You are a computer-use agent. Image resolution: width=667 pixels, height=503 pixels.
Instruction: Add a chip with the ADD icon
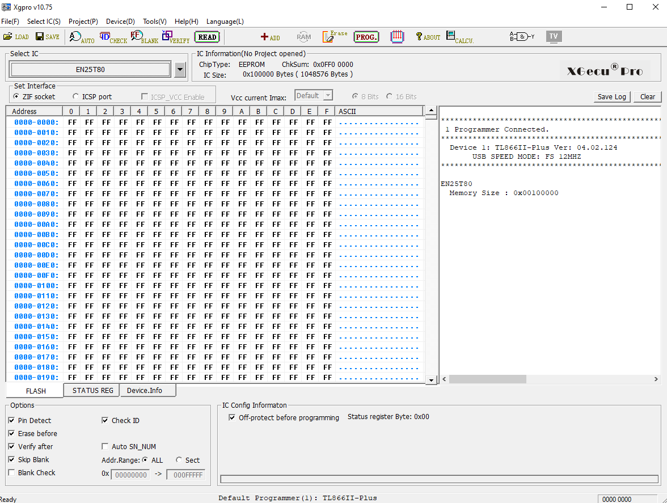[x=271, y=37]
